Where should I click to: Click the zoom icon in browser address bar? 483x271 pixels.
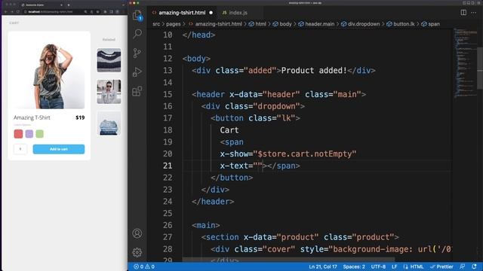click(85, 12)
